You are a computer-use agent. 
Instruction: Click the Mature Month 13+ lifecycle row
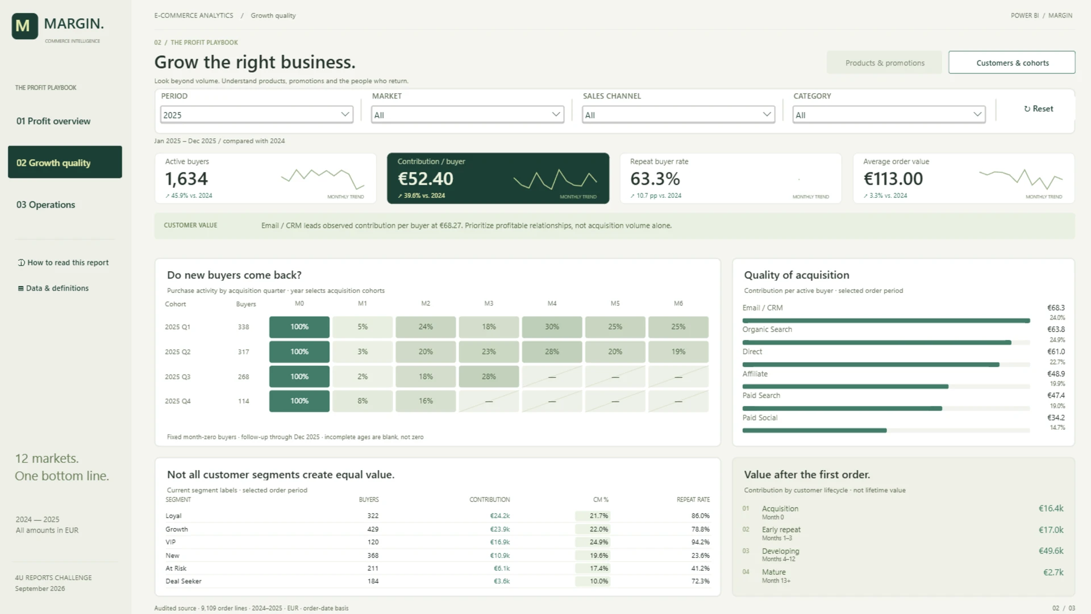point(903,576)
